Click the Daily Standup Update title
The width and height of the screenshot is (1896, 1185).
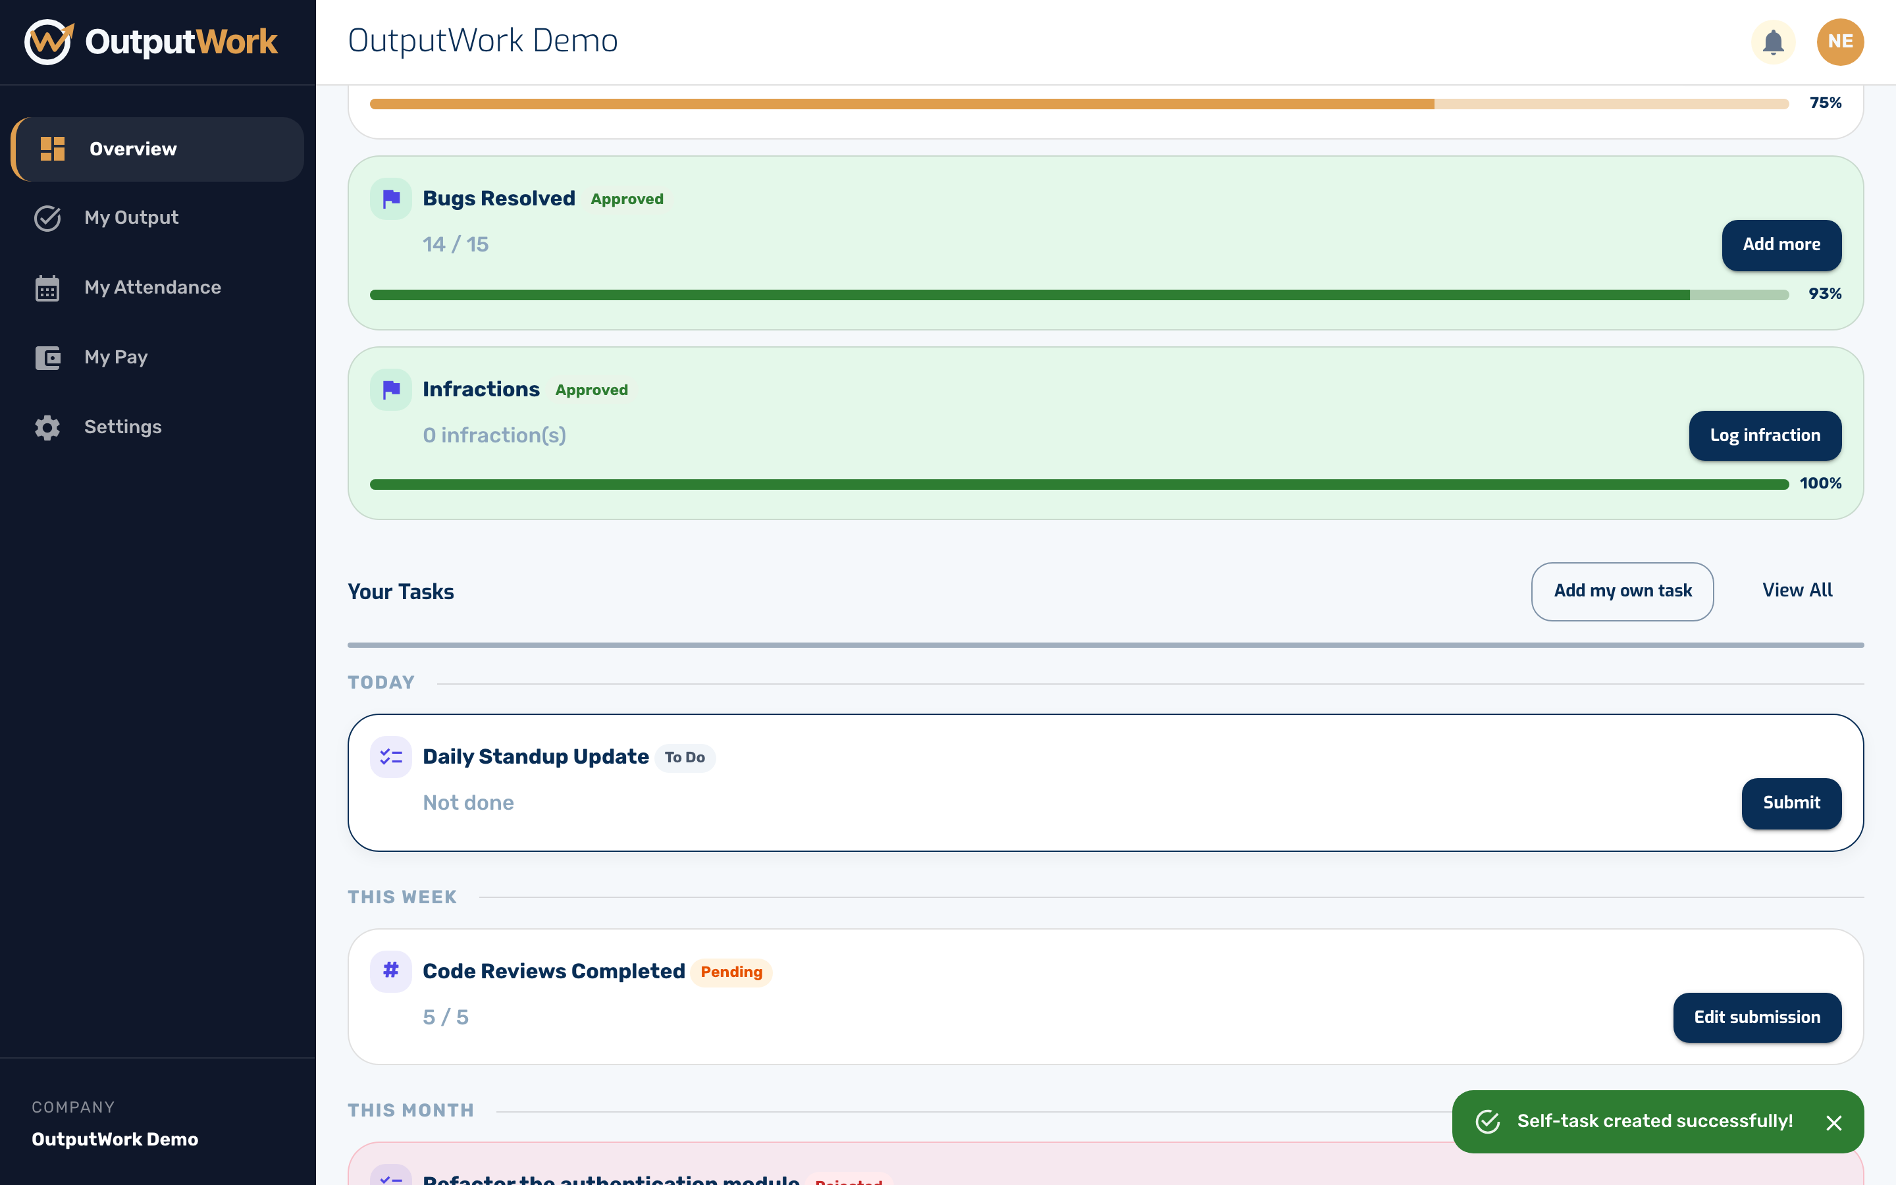tap(535, 756)
